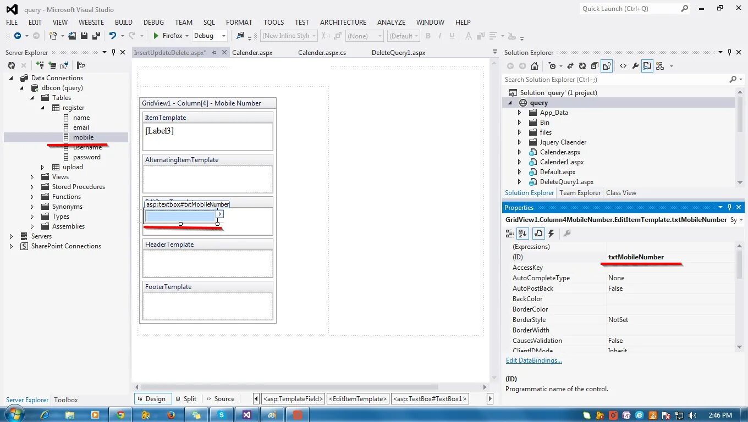748x422 pixels.
Task: Click the Open File toolbar icon
Action: coord(72,36)
